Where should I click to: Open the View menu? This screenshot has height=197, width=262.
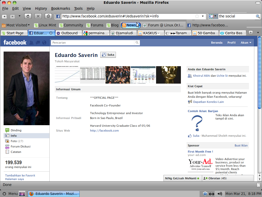27,8
